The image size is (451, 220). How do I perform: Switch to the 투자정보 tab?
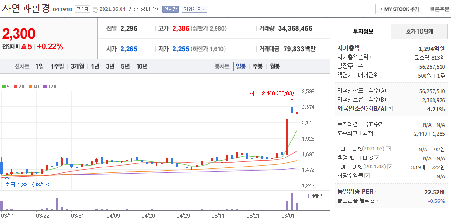[363, 31]
